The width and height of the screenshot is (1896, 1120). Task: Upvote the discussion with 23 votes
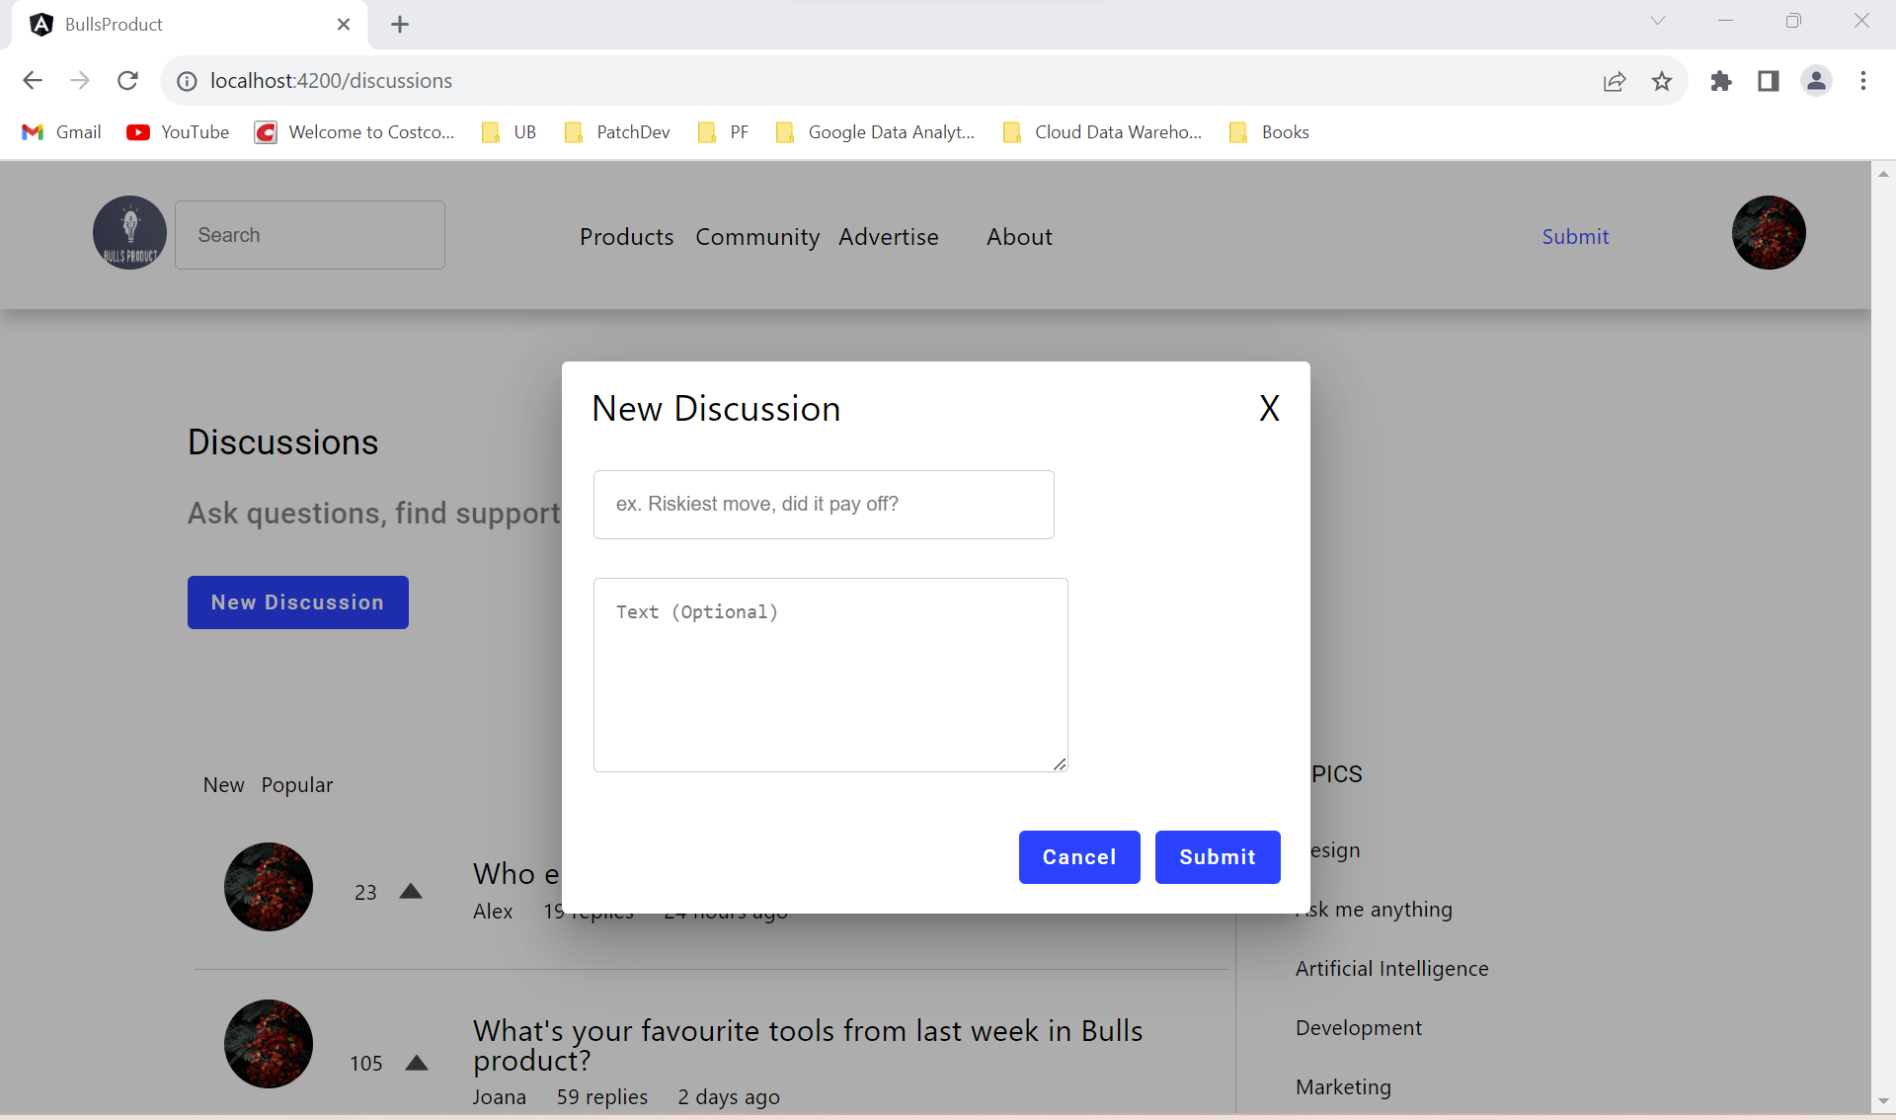coord(411,891)
